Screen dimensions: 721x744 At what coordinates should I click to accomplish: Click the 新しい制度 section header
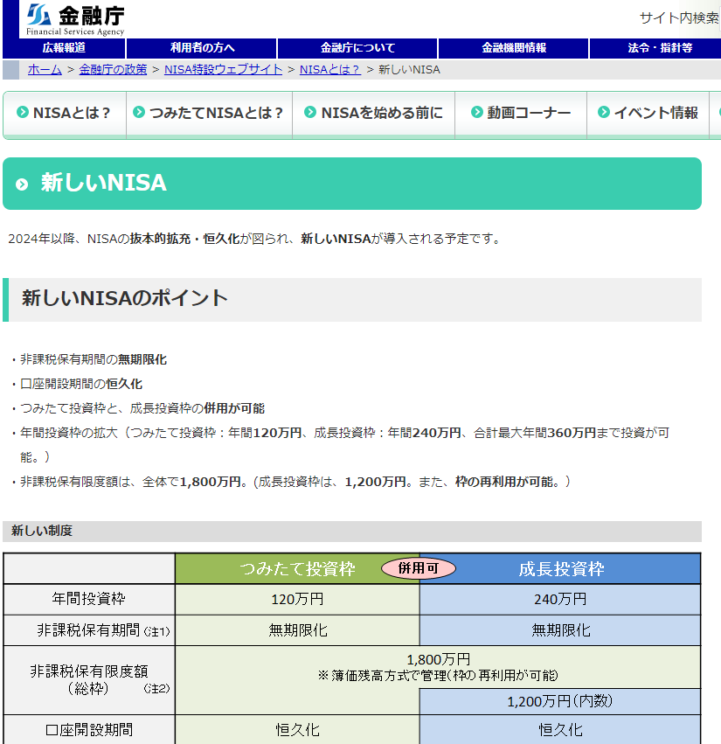coord(352,531)
